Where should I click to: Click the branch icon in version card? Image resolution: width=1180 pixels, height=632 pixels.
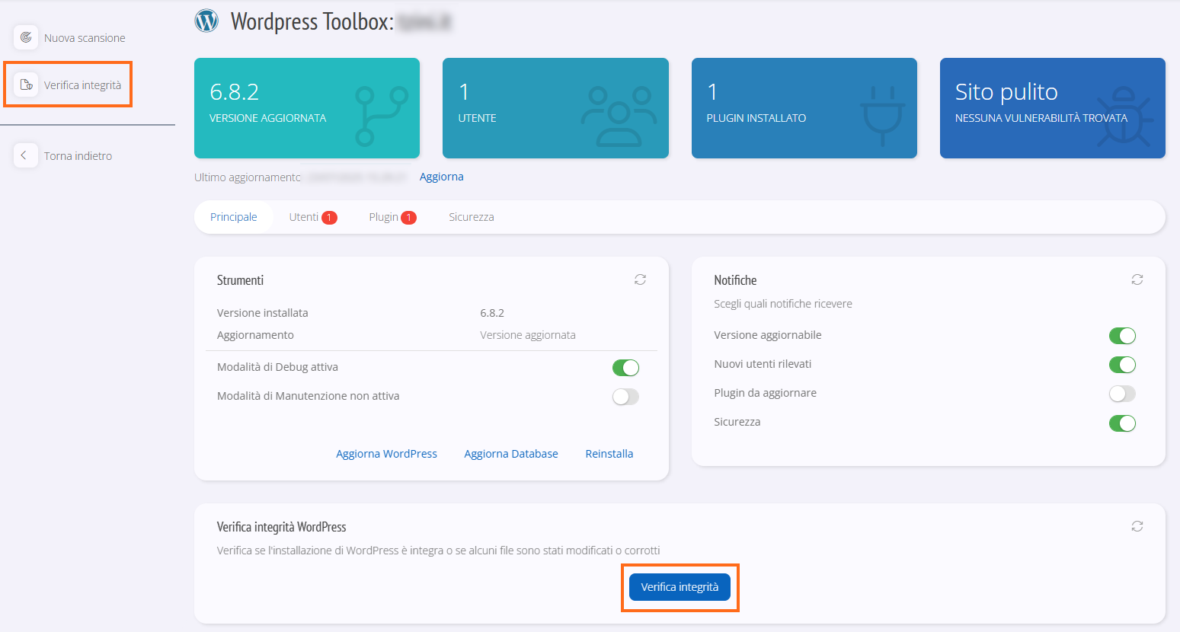[x=382, y=116]
